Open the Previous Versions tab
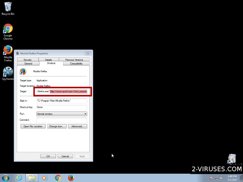The image size is (243, 182). pos(74,60)
